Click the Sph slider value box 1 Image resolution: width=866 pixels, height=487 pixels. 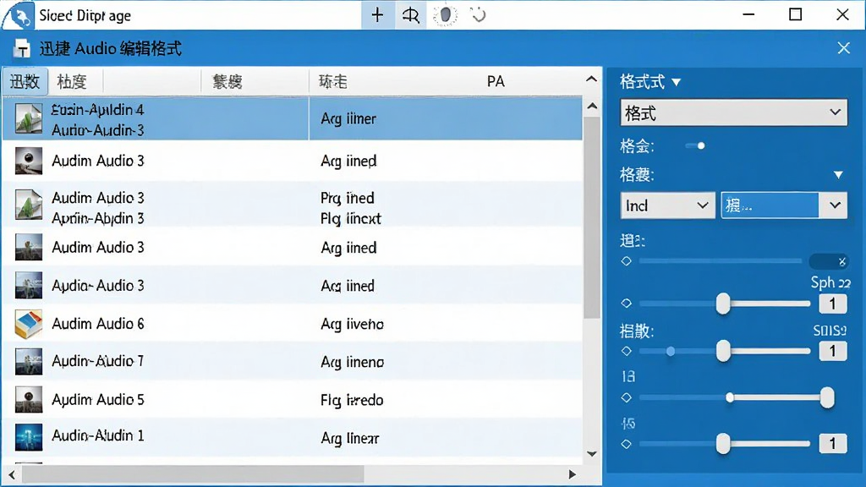tap(833, 304)
